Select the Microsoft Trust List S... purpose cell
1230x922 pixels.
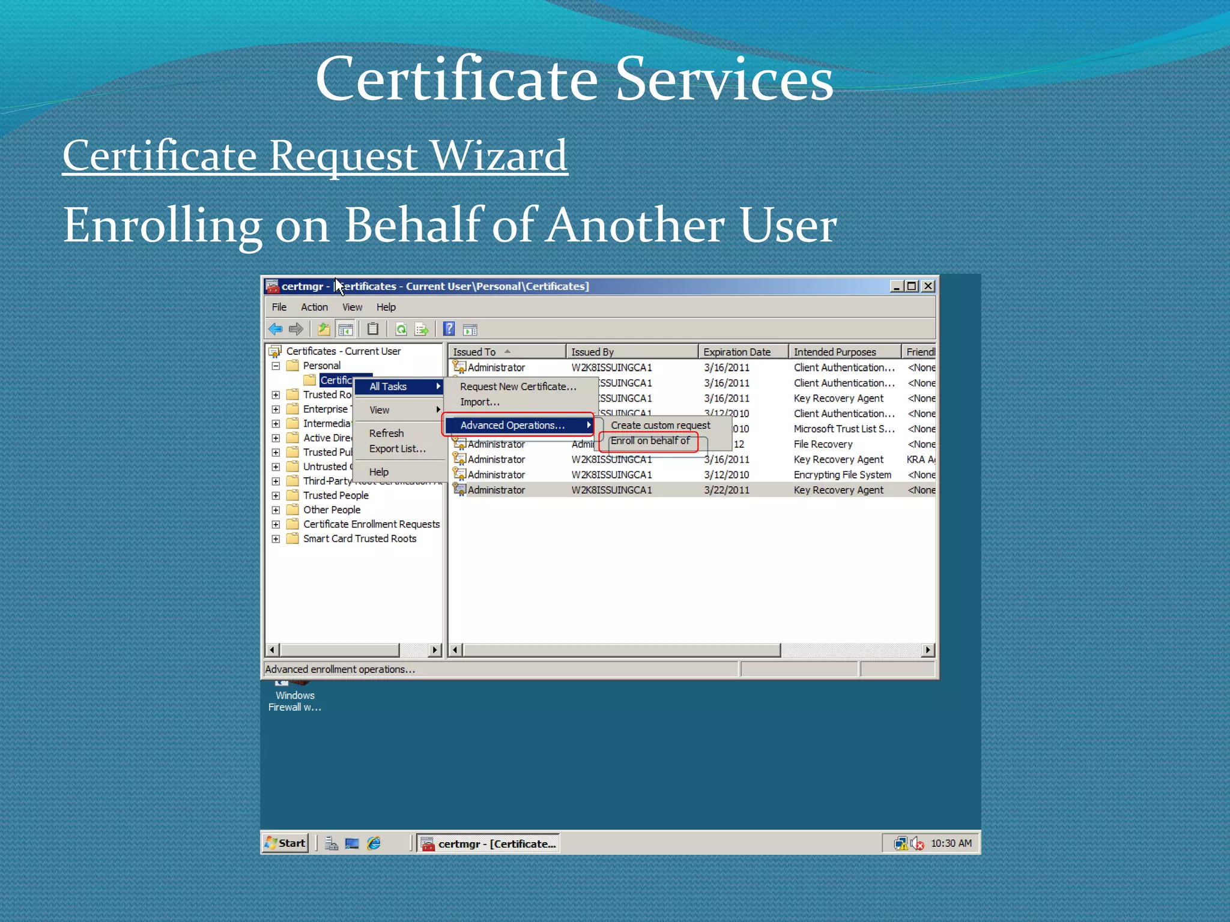(x=844, y=429)
